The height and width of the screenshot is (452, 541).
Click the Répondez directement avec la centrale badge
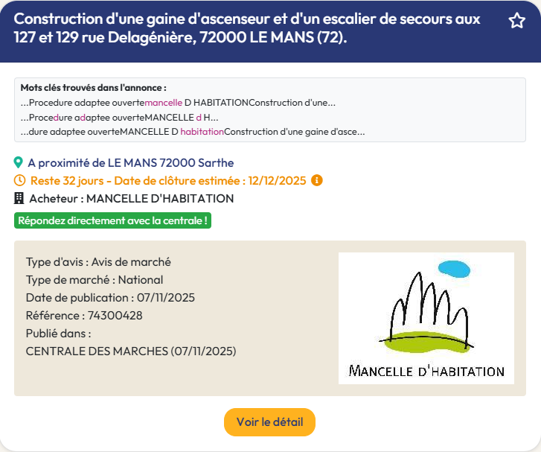(x=112, y=220)
